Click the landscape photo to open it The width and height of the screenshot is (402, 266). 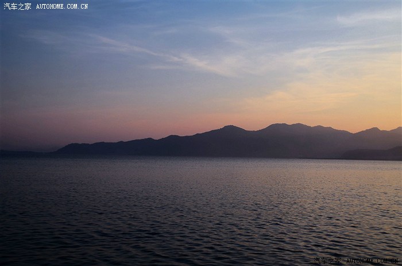(x=201, y=133)
